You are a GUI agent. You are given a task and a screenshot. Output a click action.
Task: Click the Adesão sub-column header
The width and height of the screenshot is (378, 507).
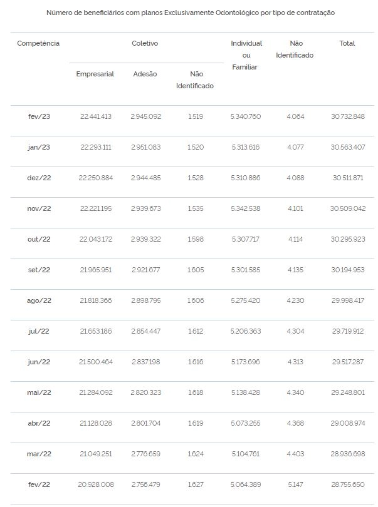[x=145, y=74]
